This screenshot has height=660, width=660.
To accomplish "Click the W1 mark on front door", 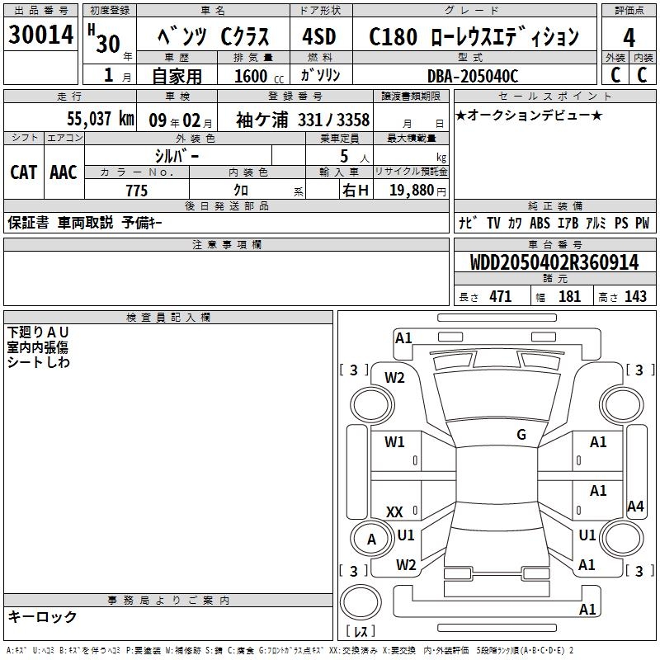I will click(x=394, y=442).
